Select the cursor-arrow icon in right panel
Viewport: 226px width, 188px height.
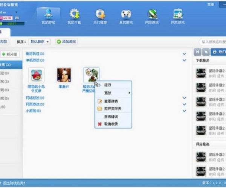click(x=206, y=52)
